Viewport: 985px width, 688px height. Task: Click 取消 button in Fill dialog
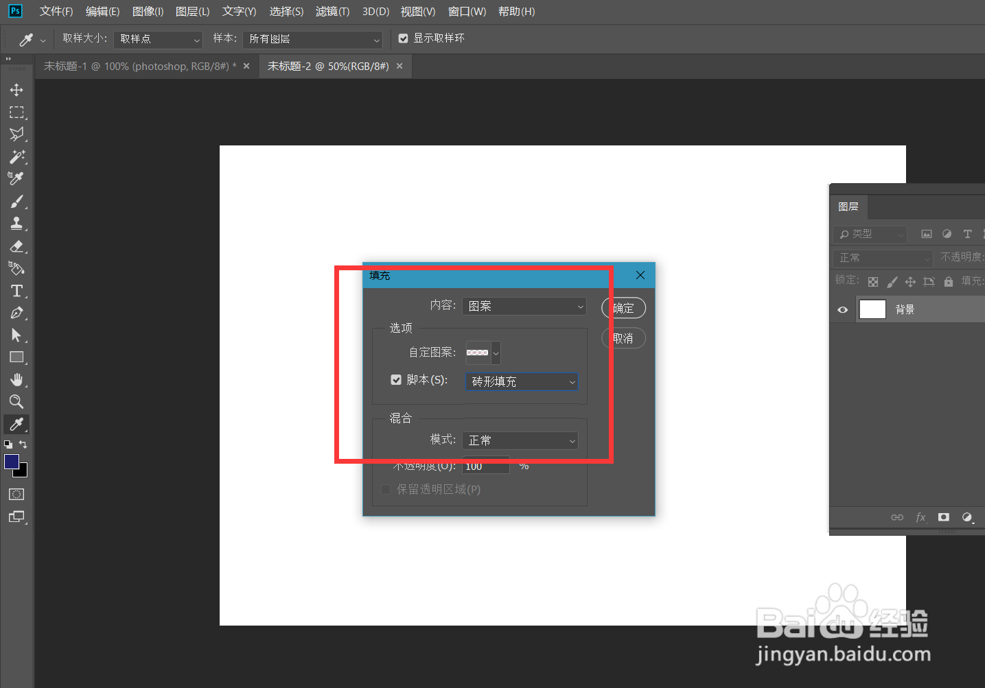(623, 338)
